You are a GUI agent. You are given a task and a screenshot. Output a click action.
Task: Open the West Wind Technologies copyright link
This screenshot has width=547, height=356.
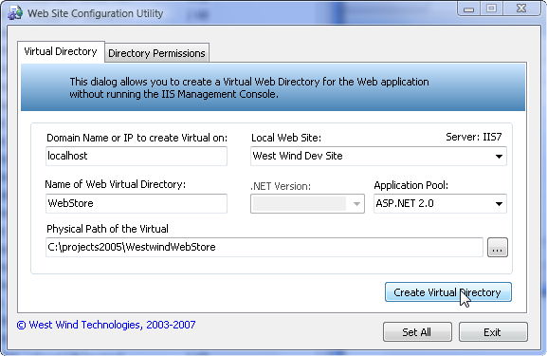(x=106, y=325)
